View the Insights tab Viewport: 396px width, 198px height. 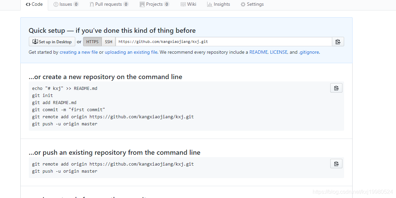click(x=218, y=4)
